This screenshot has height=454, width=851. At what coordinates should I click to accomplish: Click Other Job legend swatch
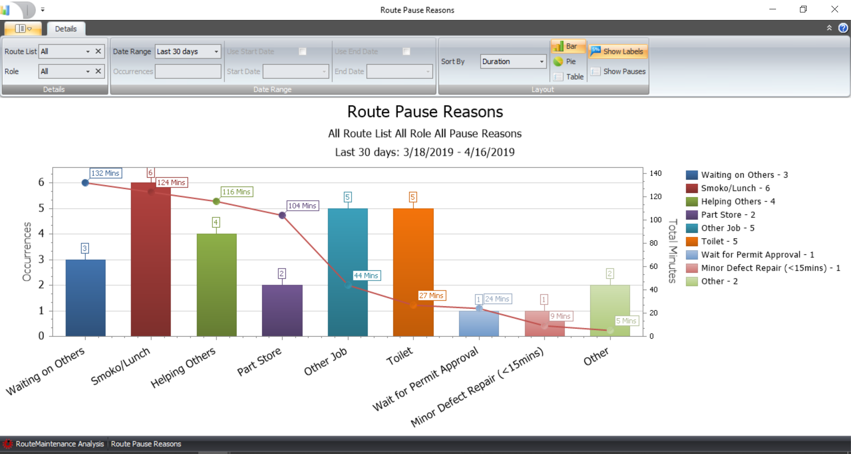pos(692,228)
